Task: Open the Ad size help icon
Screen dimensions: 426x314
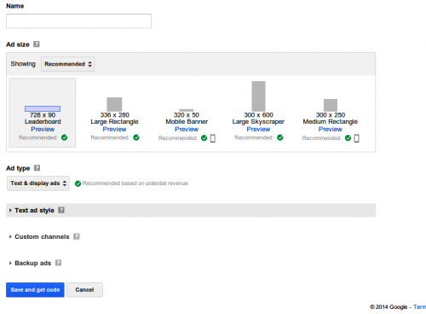Action: pyautogui.click(x=37, y=44)
